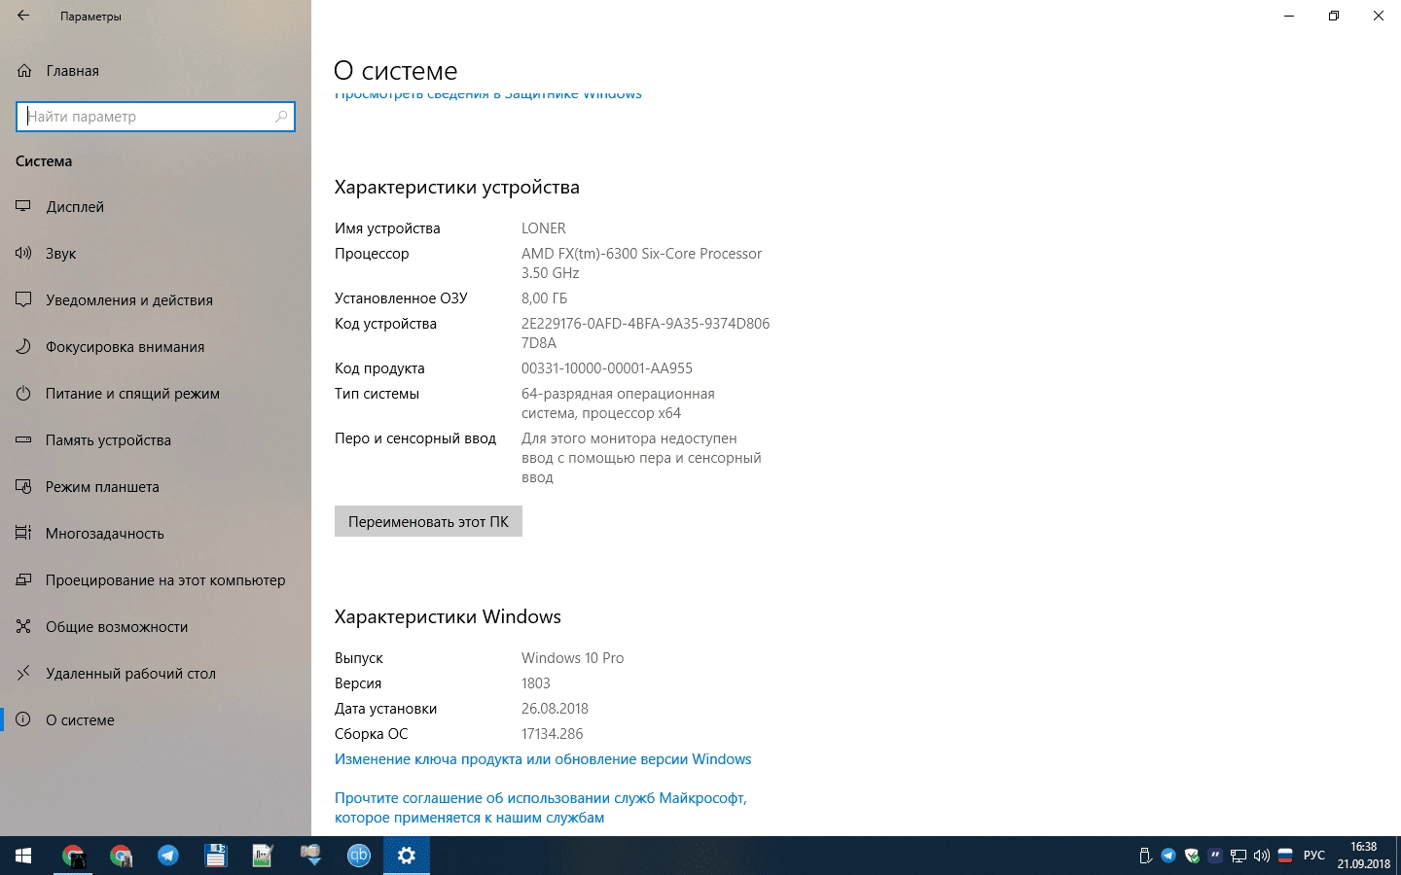Click Переименовать этот ПК button
This screenshot has width=1401, height=875.
click(x=428, y=521)
